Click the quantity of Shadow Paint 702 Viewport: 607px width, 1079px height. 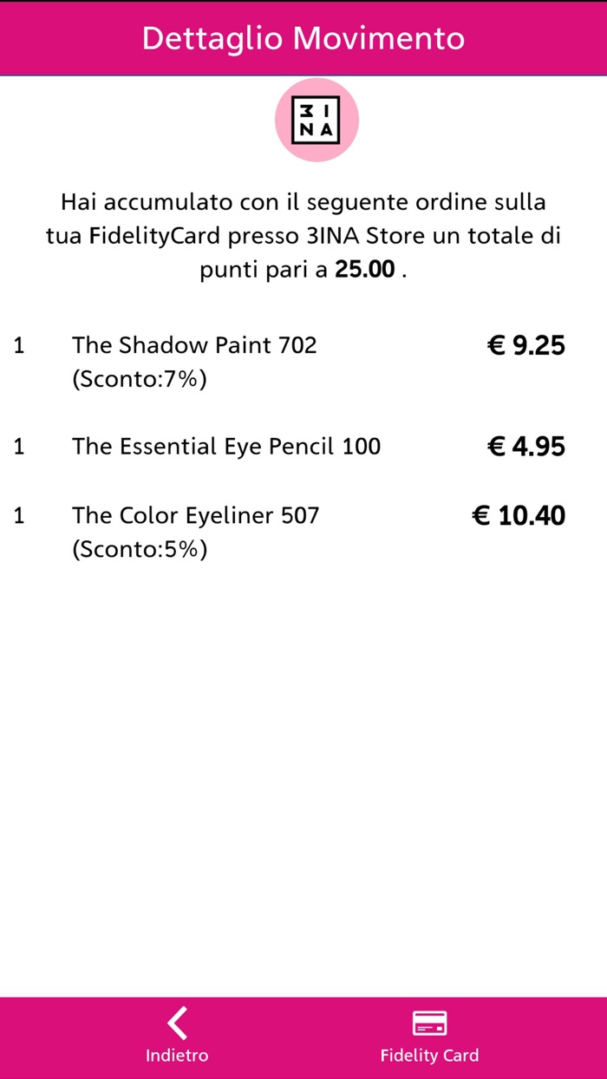click(19, 345)
